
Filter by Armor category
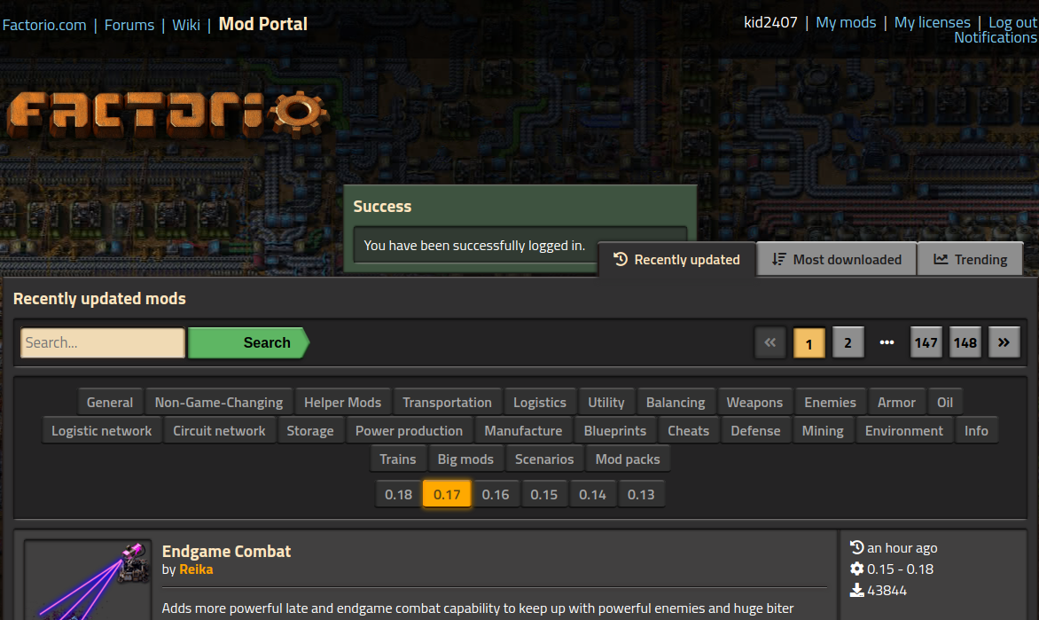click(x=896, y=403)
